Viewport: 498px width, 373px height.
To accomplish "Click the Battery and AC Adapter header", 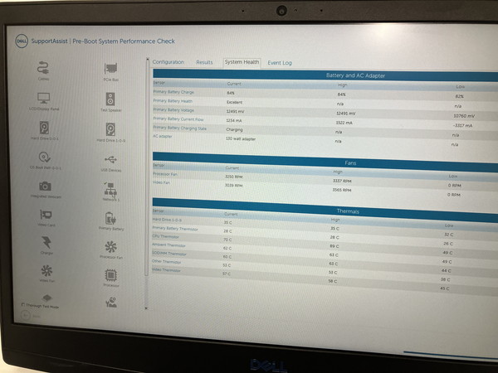I will 355,75.
